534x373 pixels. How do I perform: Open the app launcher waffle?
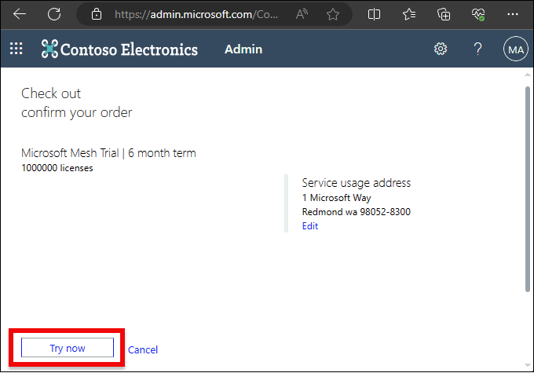(x=16, y=49)
